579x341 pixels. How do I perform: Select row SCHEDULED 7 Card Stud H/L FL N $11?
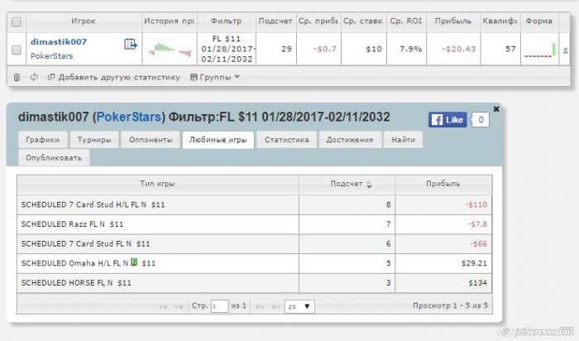pos(255,204)
